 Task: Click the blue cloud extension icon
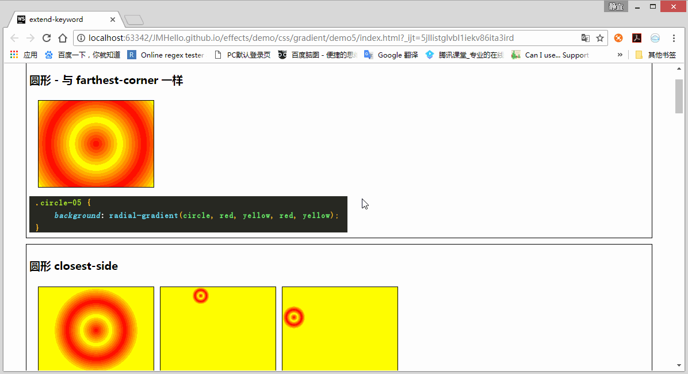coord(655,38)
